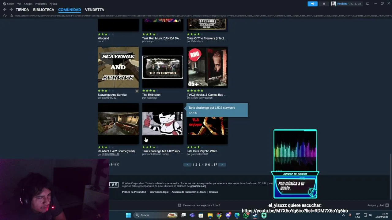
Task: Select the COMUNIDAD tab
Action: tap(70, 10)
